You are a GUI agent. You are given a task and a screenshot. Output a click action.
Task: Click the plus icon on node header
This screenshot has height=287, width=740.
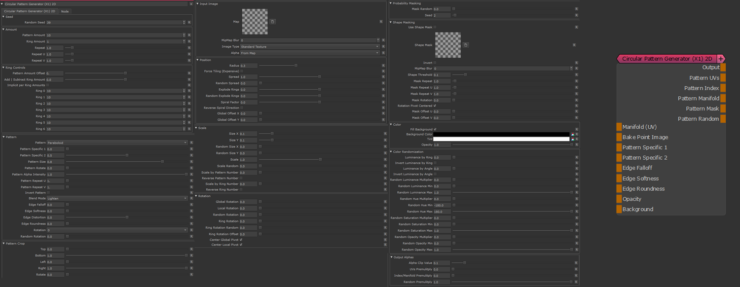(x=721, y=59)
